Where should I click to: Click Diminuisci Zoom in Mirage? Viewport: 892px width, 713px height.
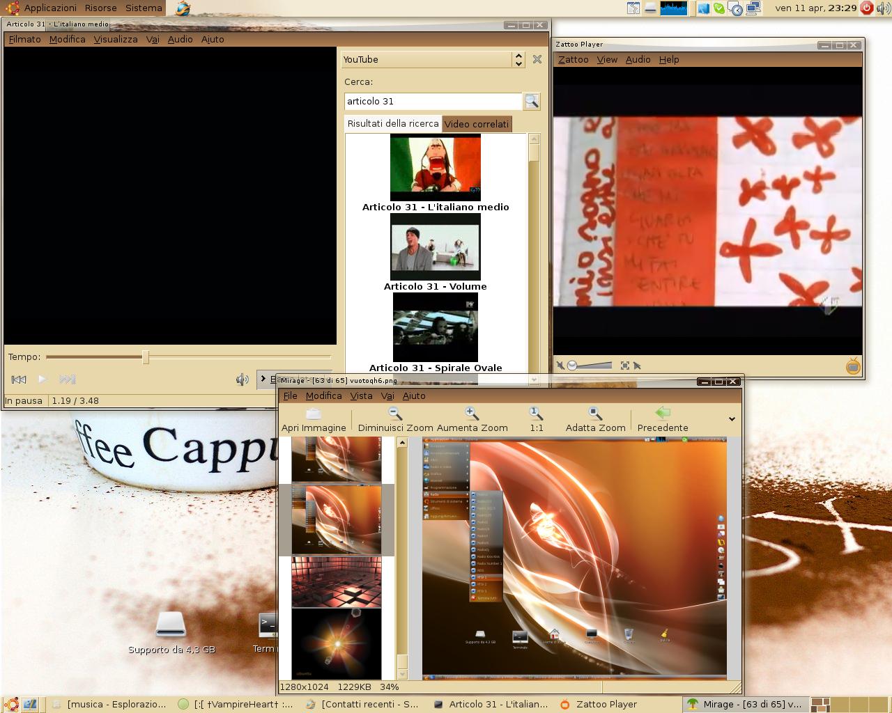click(x=395, y=421)
